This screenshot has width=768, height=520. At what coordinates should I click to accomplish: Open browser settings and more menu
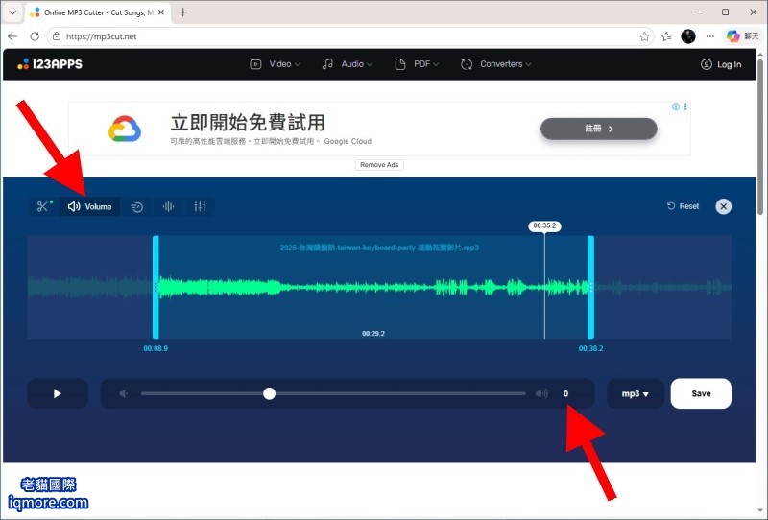[x=710, y=36]
